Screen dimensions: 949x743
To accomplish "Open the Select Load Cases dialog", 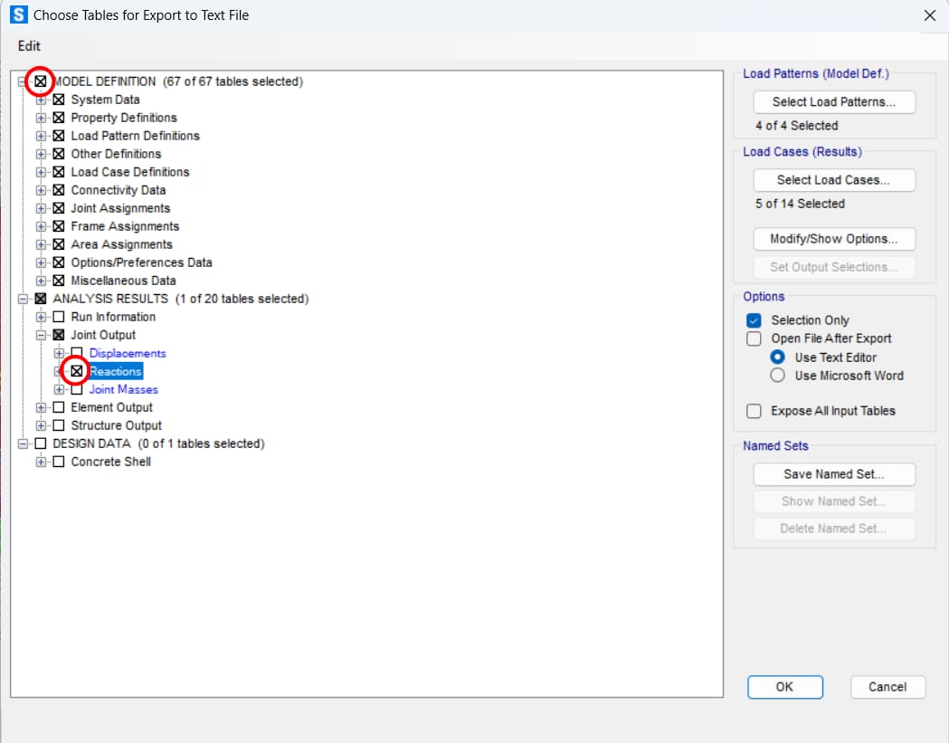I will [833, 180].
